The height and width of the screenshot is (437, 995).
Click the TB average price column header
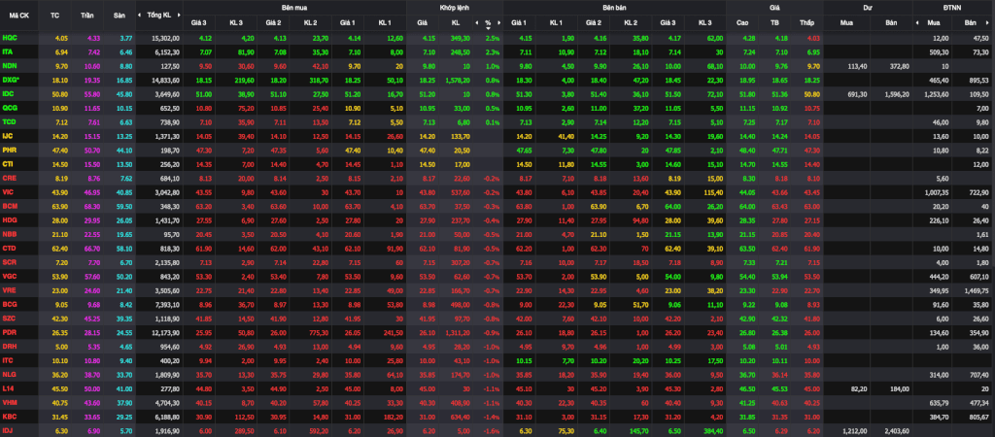coord(774,23)
